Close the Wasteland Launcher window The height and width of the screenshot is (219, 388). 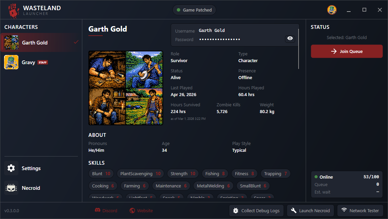(x=380, y=10)
